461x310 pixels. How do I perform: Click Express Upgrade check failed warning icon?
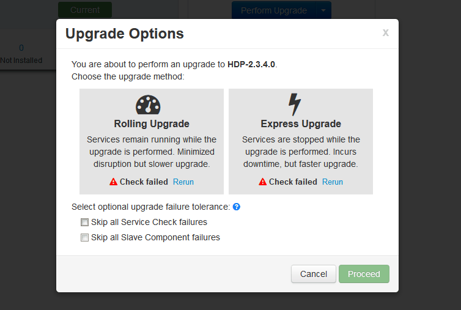(x=262, y=182)
